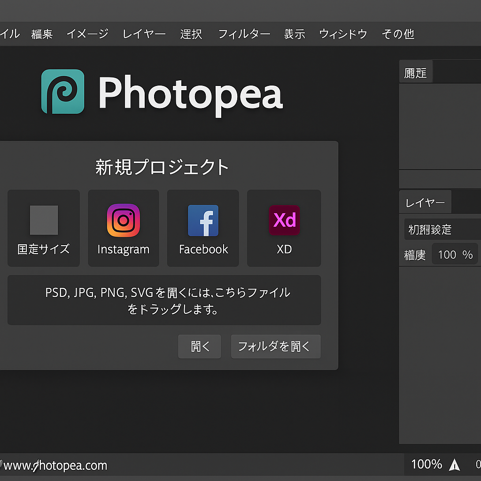This screenshot has height=481, width=481.
Task: Open the フィルター menu
Action: coord(244,34)
